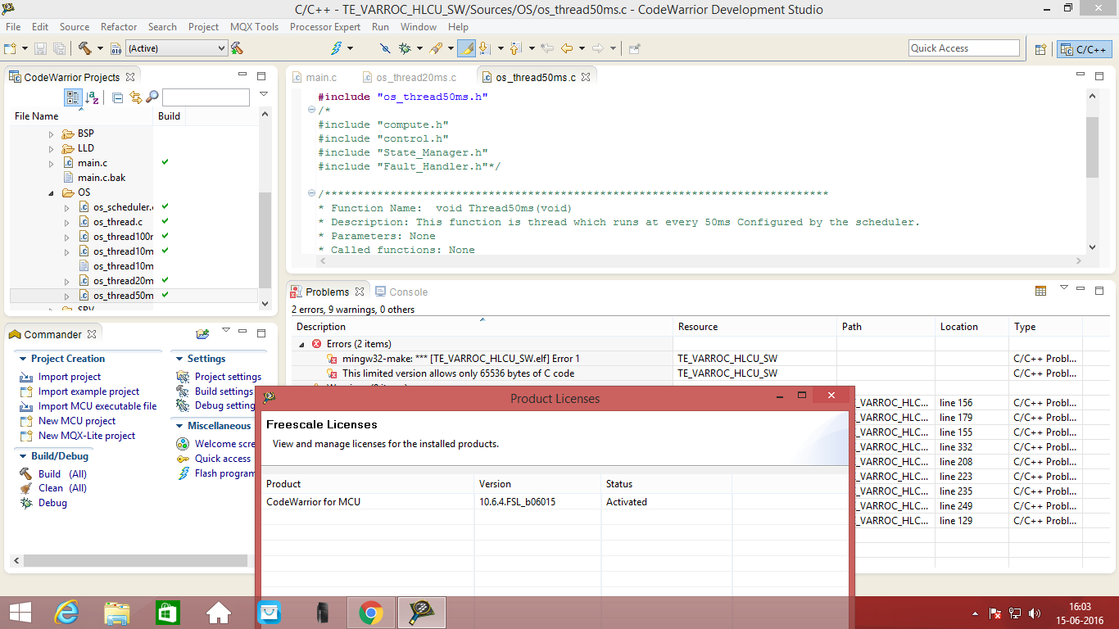Expand the BSP folder in project tree

coord(51,133)
